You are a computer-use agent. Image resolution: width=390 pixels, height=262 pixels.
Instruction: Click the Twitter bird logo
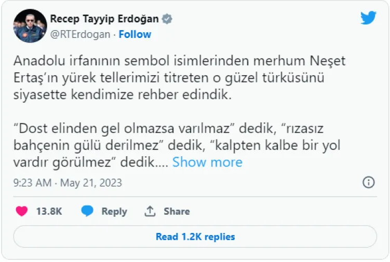[x=368, y=18]
